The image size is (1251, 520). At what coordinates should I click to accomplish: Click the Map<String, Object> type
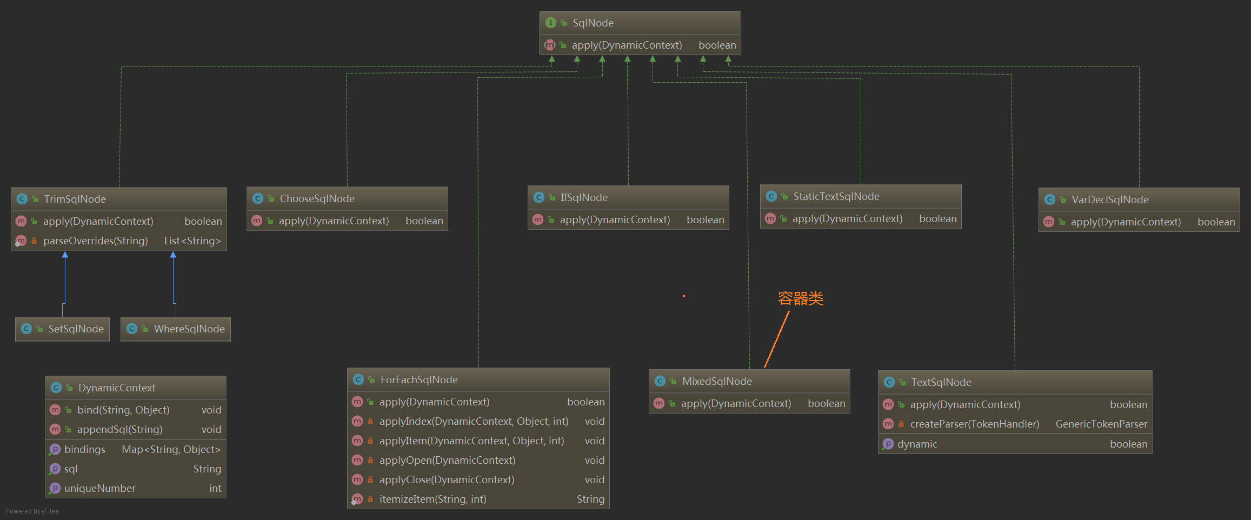pos(171,449)
